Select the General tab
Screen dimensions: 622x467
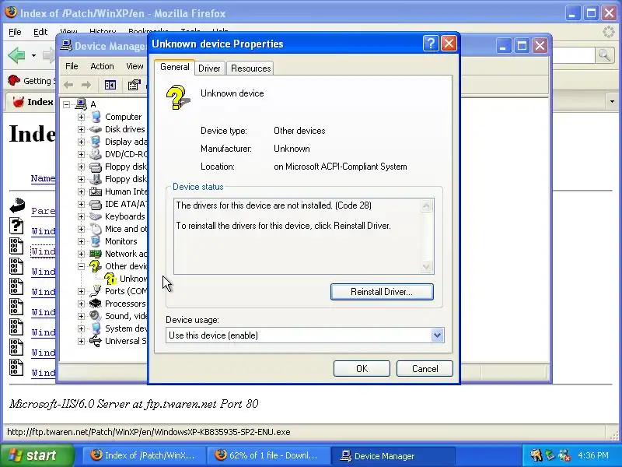tap(174, 67)
